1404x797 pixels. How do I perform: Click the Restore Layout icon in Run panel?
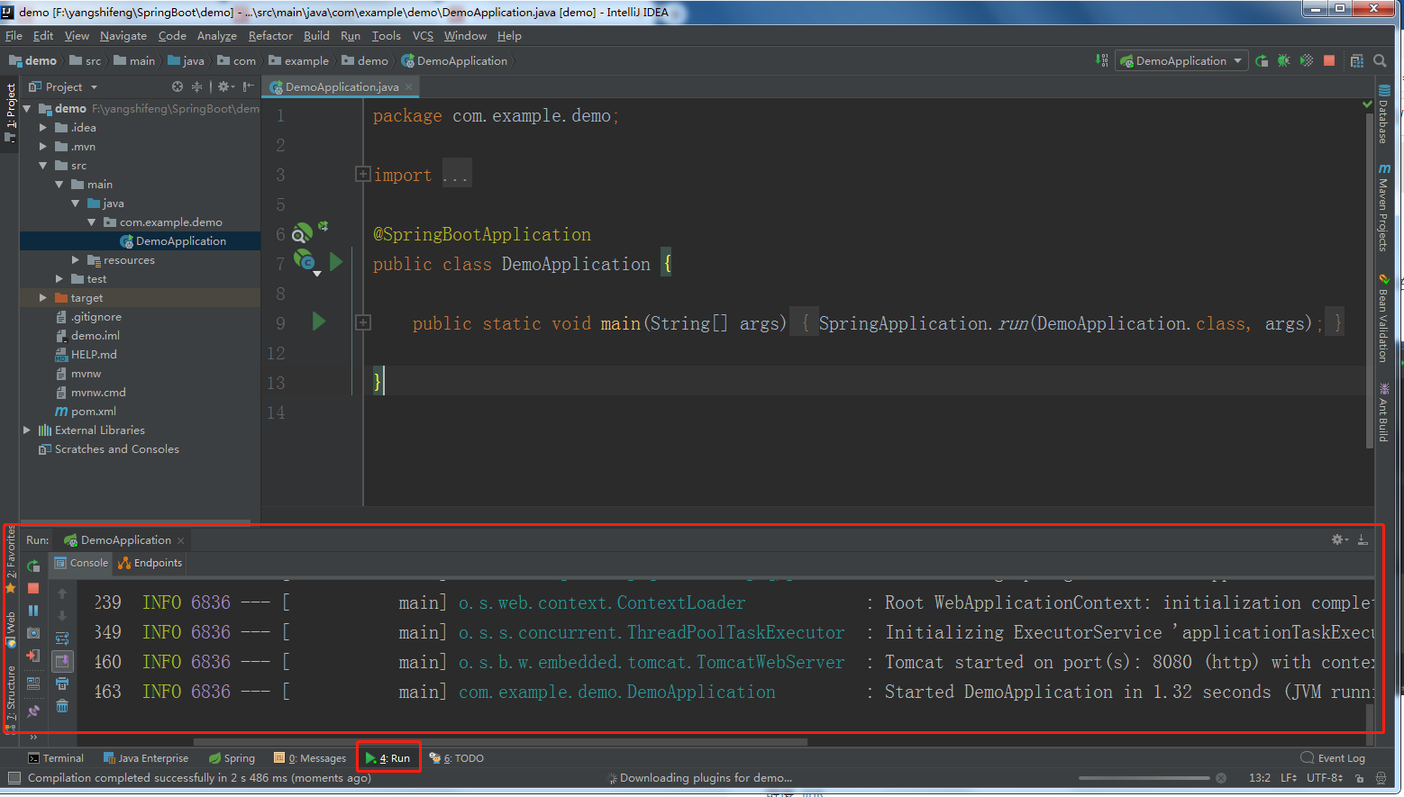pos(33,684)
